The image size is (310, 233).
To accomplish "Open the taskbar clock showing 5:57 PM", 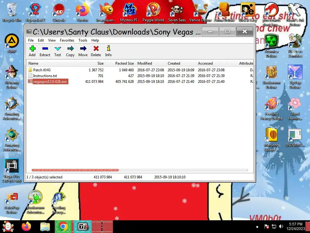I will (296, 226).
